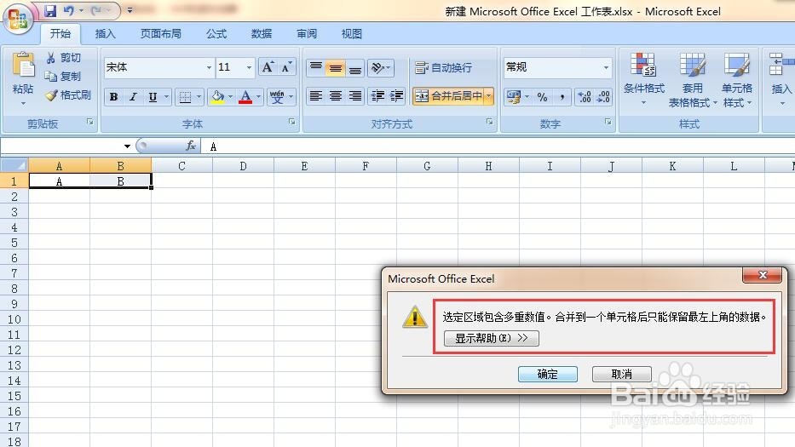Align text left
The height and width of the screenshot is (447, 795).
point(316,95)
